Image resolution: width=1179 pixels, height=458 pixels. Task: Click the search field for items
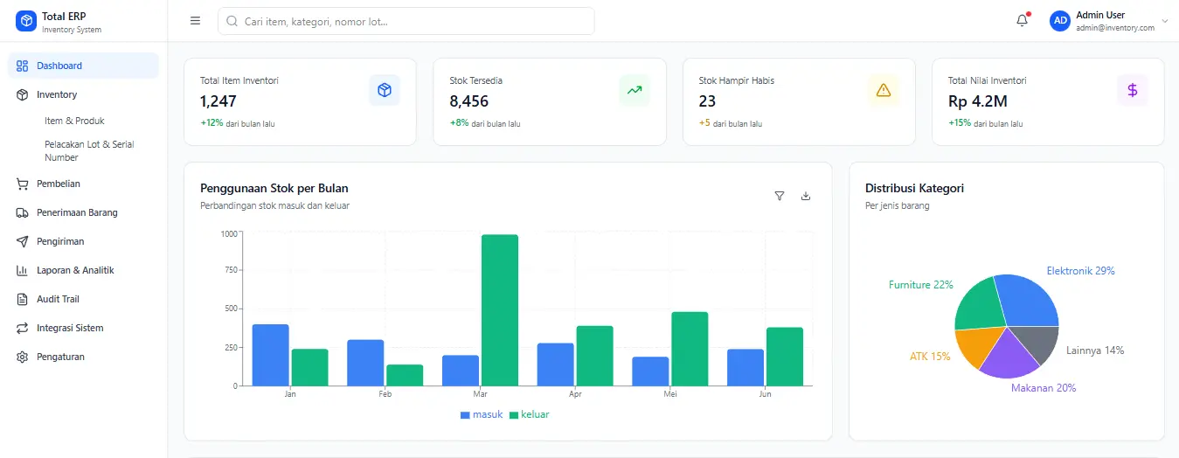pos(406,21)
